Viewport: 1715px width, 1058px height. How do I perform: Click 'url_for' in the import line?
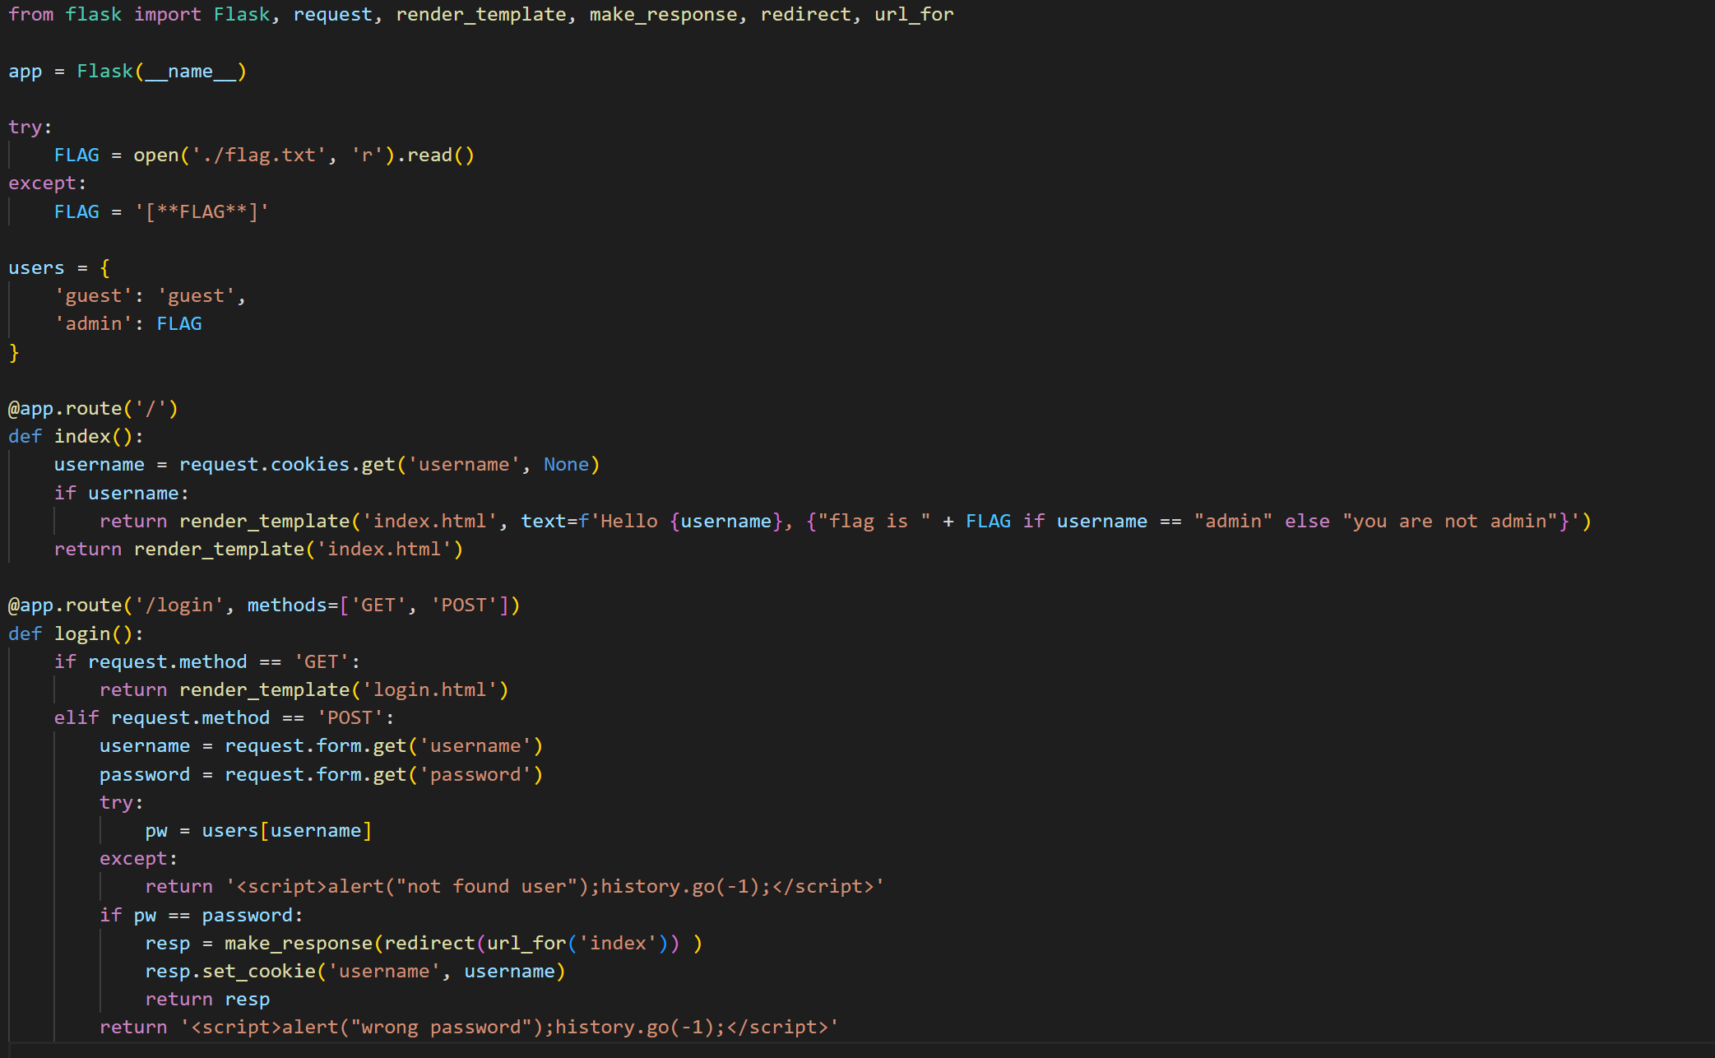tap(914, 15)
